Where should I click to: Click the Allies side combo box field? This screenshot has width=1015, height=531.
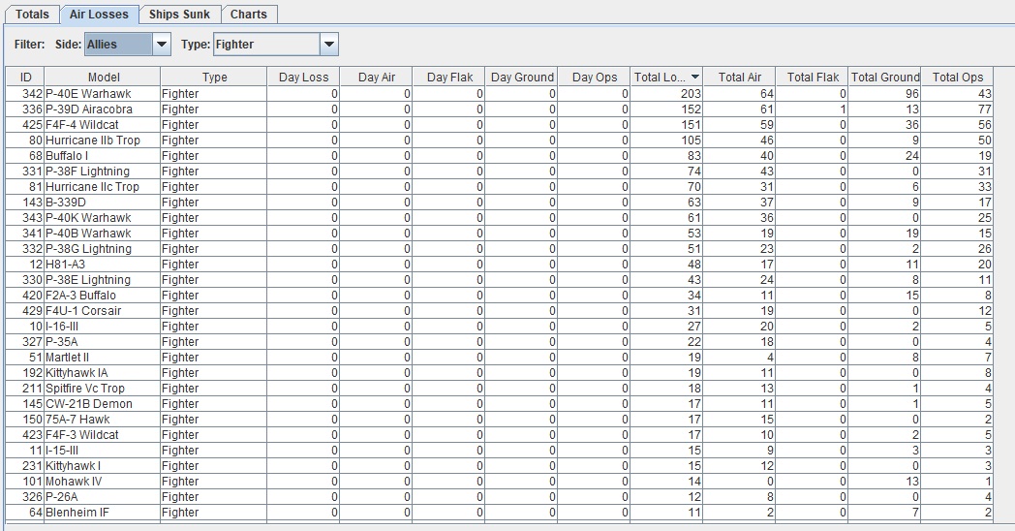(x=119, y=45)
